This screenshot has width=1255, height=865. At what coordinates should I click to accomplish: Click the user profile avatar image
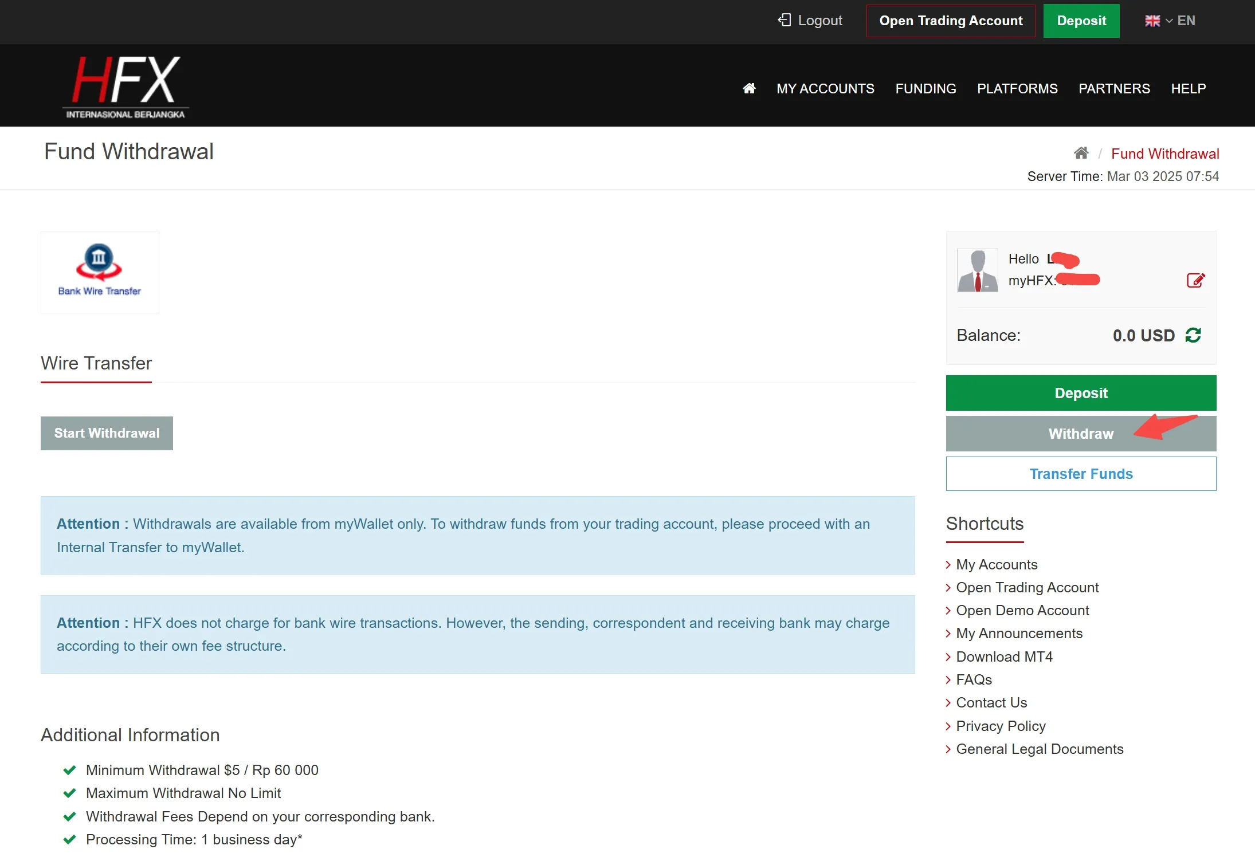[978, 270]
